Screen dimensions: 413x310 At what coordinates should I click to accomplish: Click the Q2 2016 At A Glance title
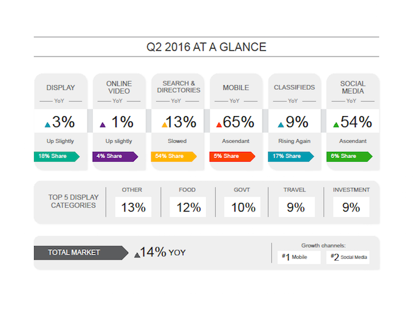coord(206,47)
